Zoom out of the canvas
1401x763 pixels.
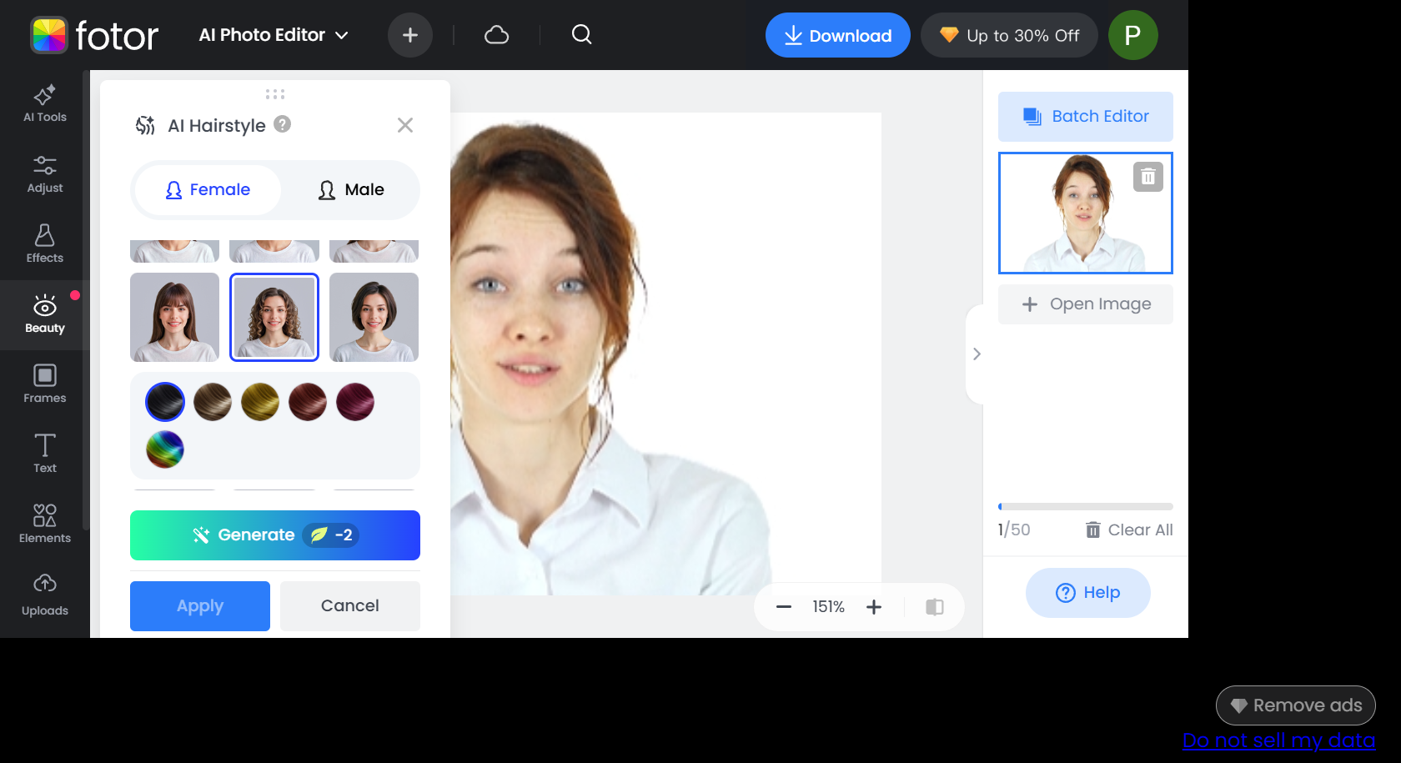pyautogui.click(x=784, y=607)
